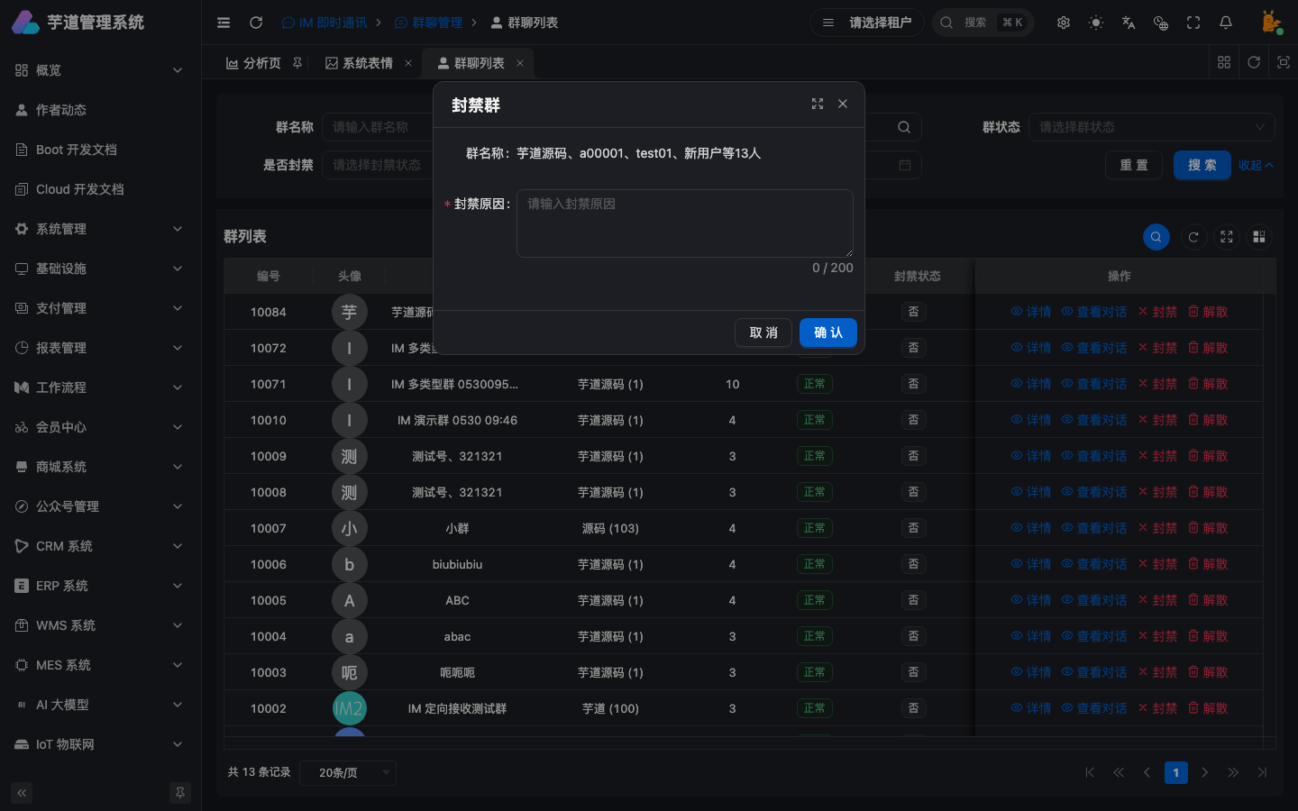Confirm the ban with 确认 button
This screenshot has height=811, width=1298.
coord(828,333)
